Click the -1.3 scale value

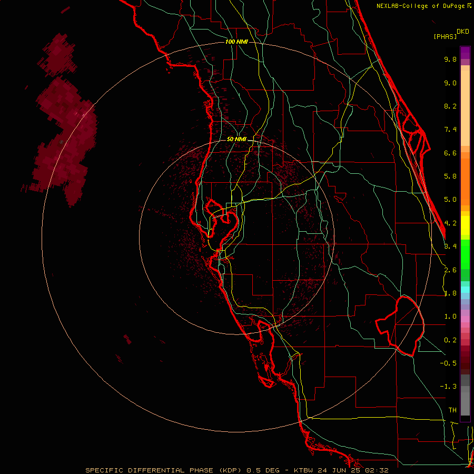click(448, 387)
